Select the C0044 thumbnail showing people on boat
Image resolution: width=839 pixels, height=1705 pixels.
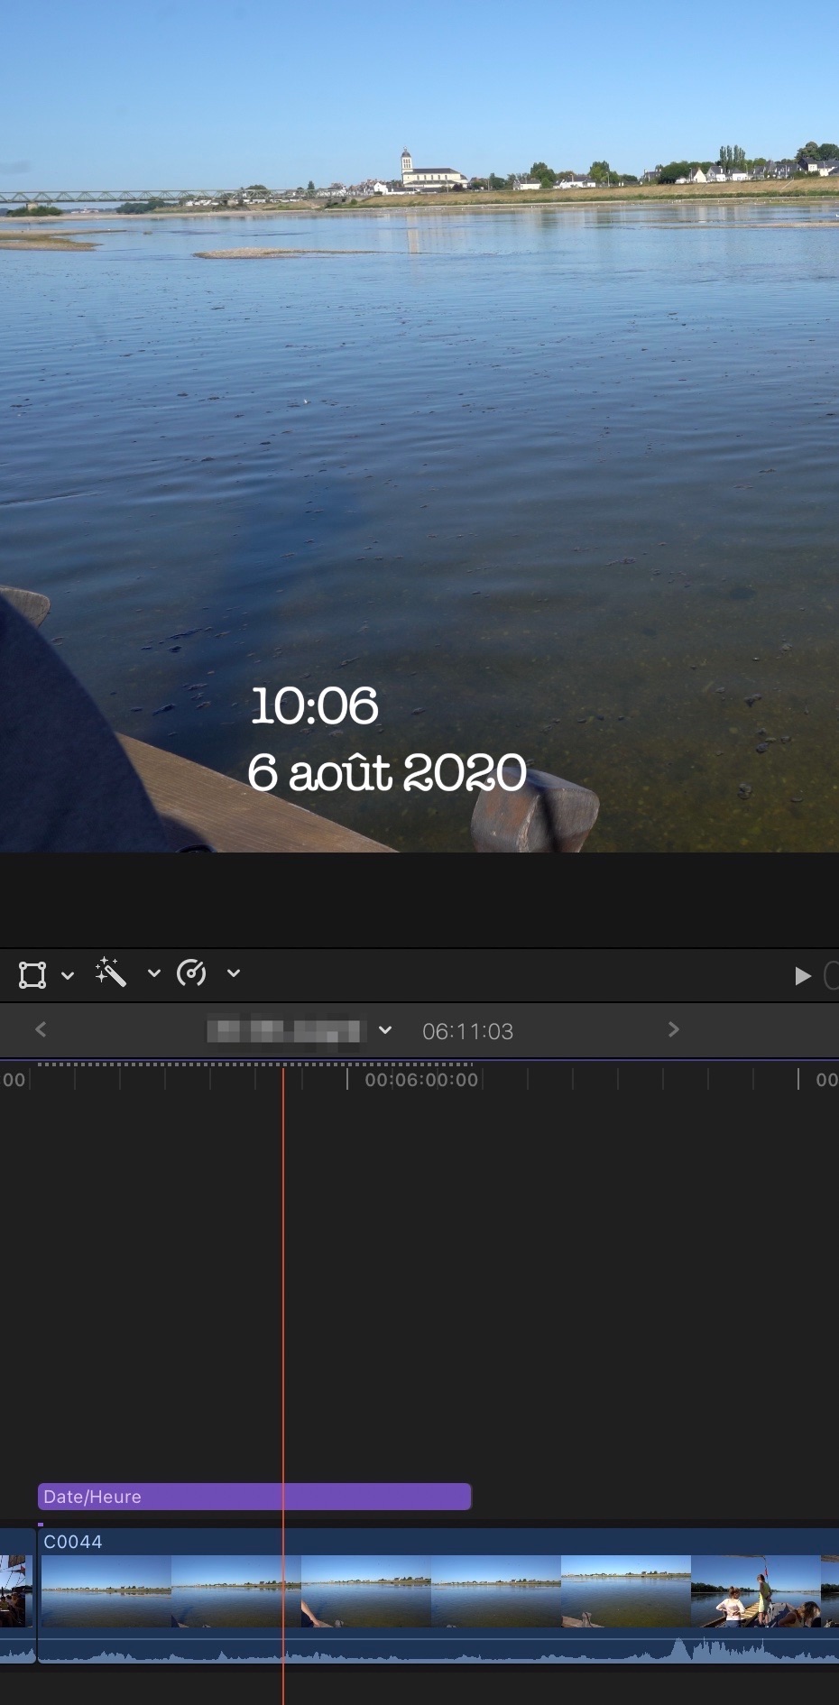tap(756, 1591)
